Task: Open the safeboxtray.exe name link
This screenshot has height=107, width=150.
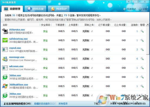Action: click(18, 39)
